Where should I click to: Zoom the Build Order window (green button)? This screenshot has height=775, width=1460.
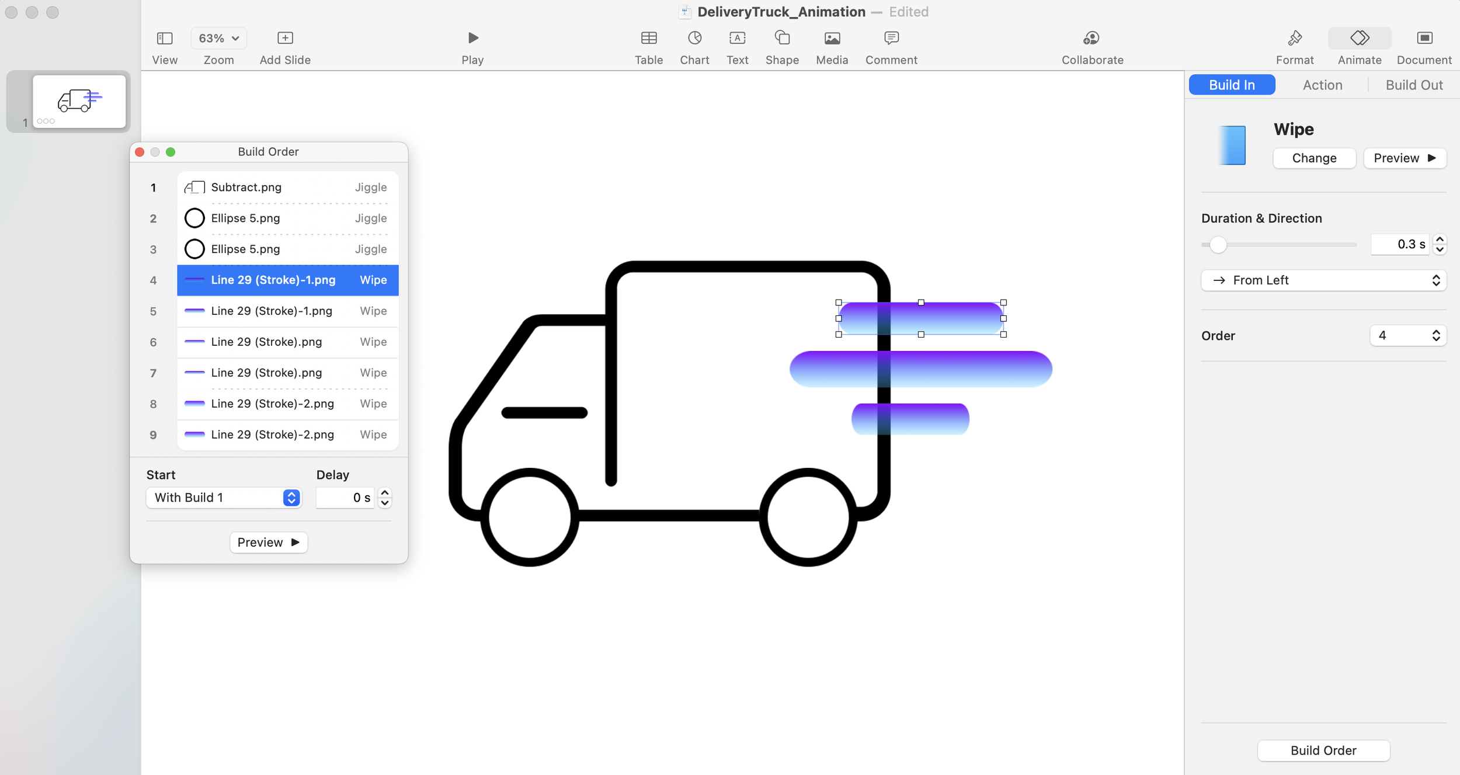coord(171,152)
